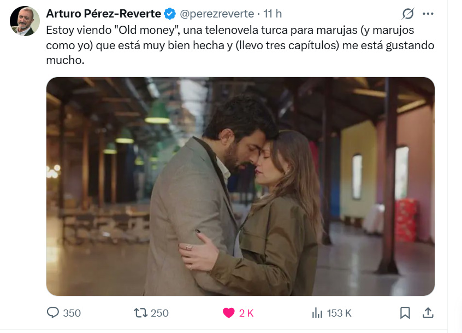This screenshot has height=333, width=462.
Task: Click the word "mucho." ending the tweet
Action: (65, 61)
